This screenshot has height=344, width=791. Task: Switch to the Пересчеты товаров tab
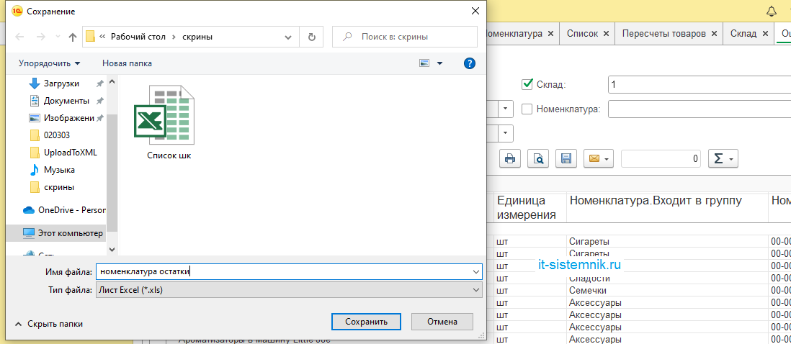pyautogui.click(x=663, y=34)
